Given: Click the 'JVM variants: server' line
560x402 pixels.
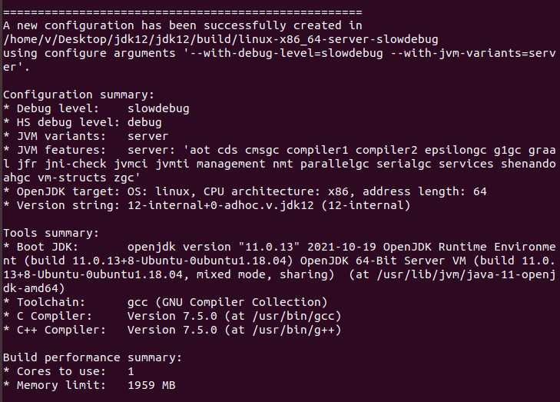Looking at the screenshot, I should pos(81,136).
